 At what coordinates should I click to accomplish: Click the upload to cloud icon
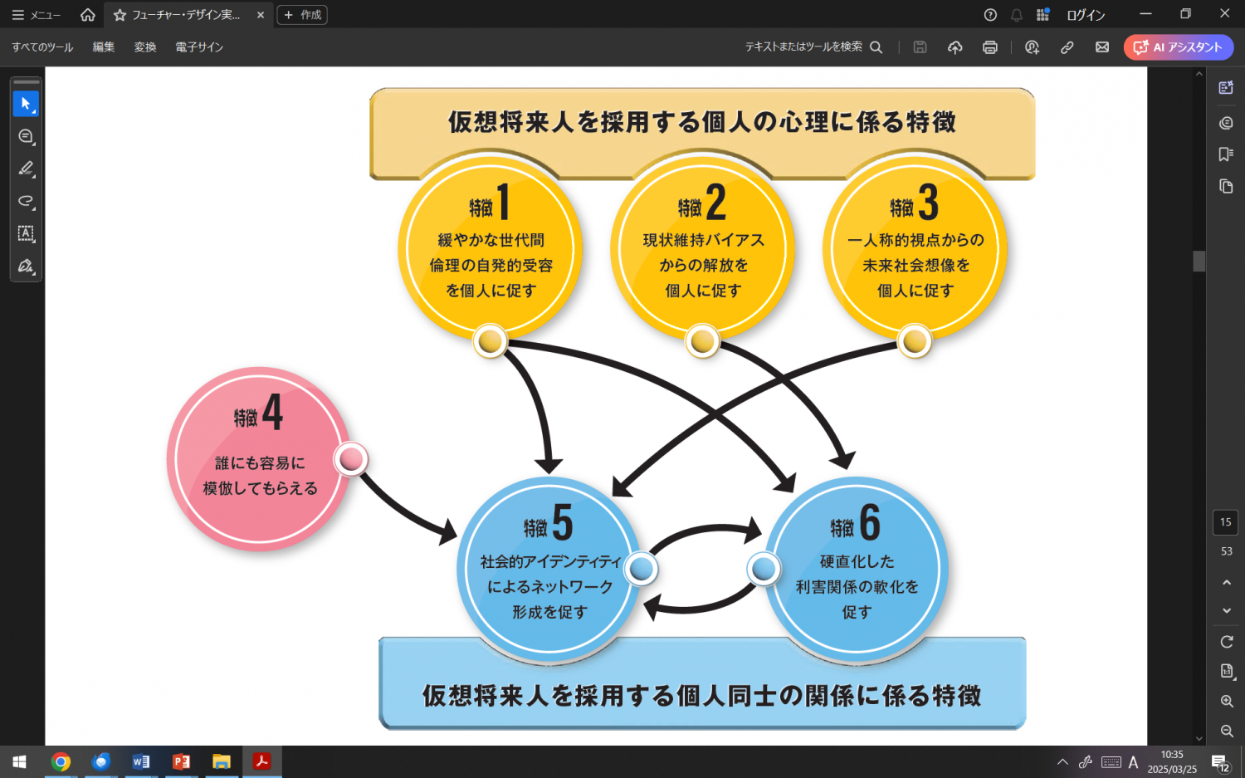[954, 47]
